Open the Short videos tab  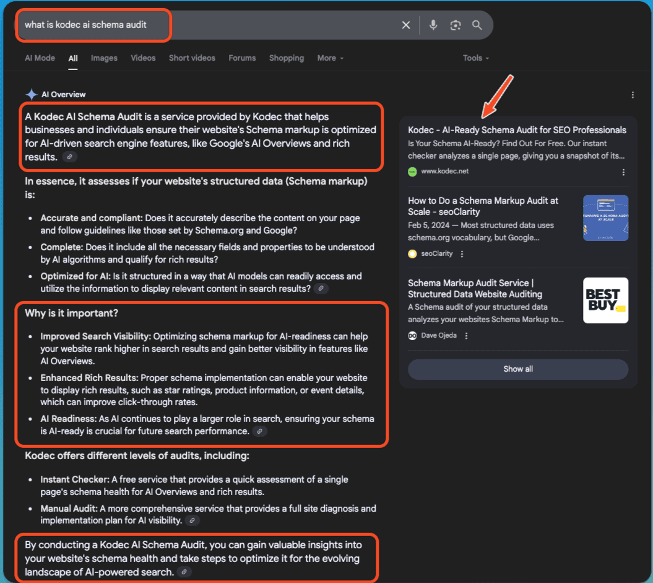click(x=192, y=58)
